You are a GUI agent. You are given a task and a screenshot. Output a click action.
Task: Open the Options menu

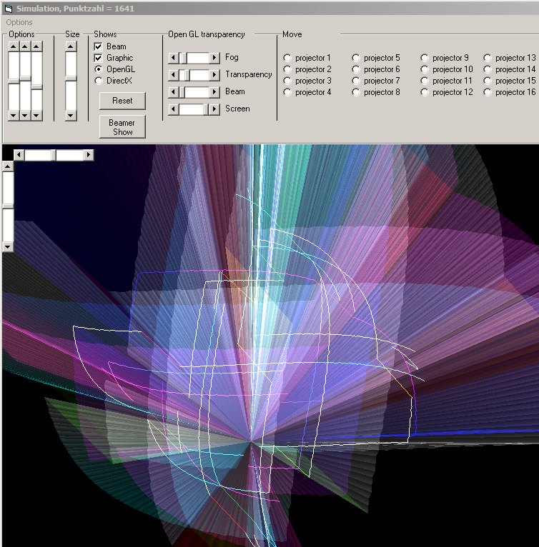pyautogui.click(x=19, y=22)
